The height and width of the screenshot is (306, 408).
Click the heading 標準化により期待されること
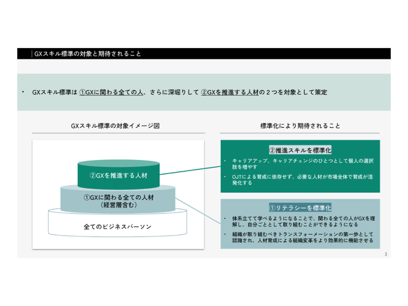click(x=301, y=125)
